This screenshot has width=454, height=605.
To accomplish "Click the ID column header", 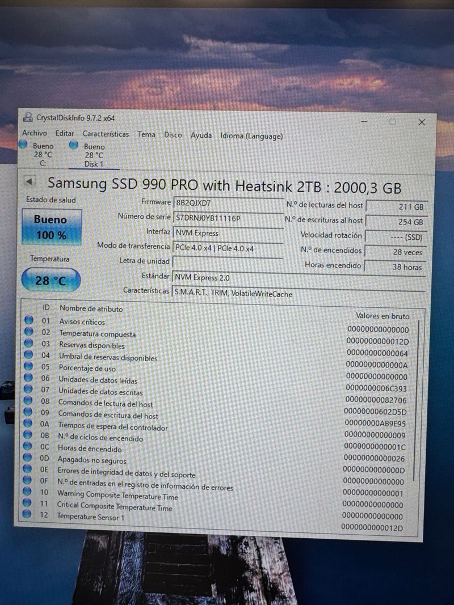I will click(46, 307).
